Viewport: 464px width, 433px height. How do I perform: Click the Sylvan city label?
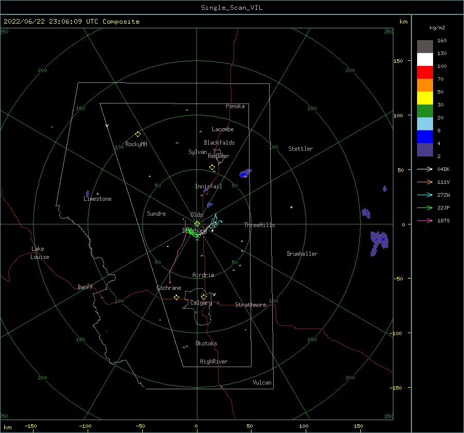coord(197,152)
